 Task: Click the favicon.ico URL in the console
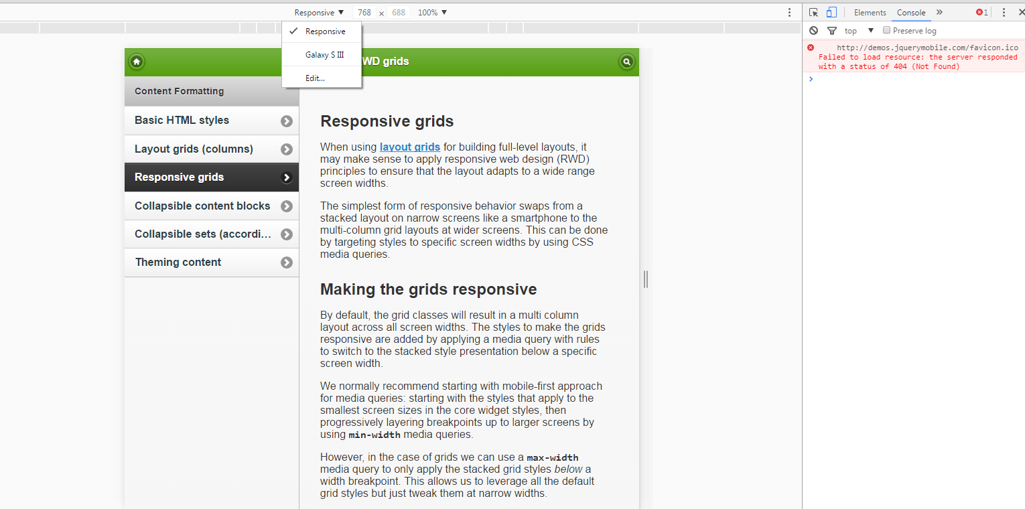coord(927,48)
